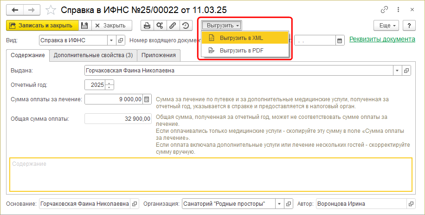Click the Закрыть button
This screenshot has width=425, height=215.
(x=112, y=26)
